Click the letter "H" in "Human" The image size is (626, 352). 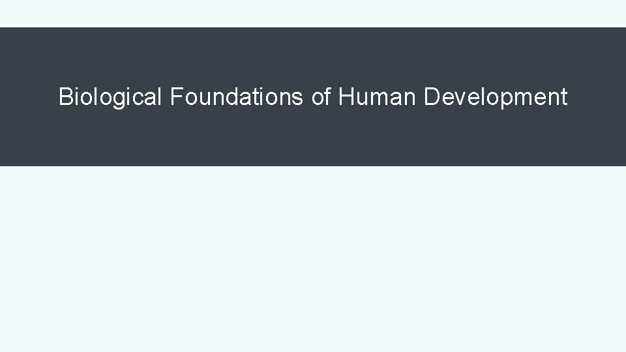click(346, 96)
